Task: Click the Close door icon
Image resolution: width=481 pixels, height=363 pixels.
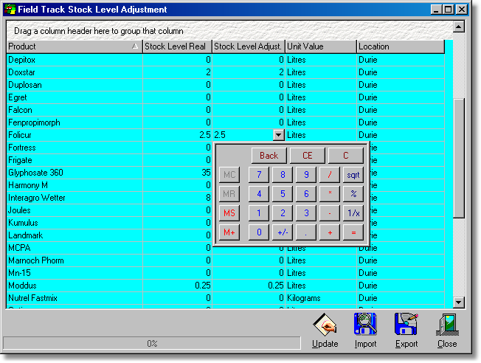Action: [447, 325]
